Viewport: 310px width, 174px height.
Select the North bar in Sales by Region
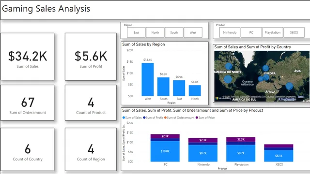point(195,90)
